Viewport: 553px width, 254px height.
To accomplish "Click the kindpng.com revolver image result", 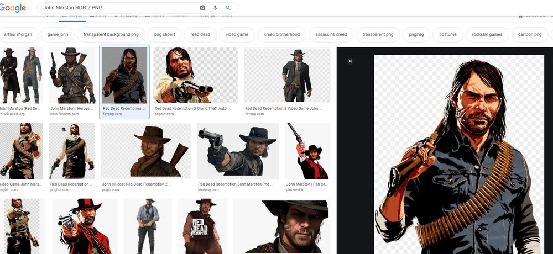I will click(x=238, y=150).
